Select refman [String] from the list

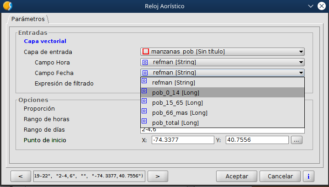174,83
